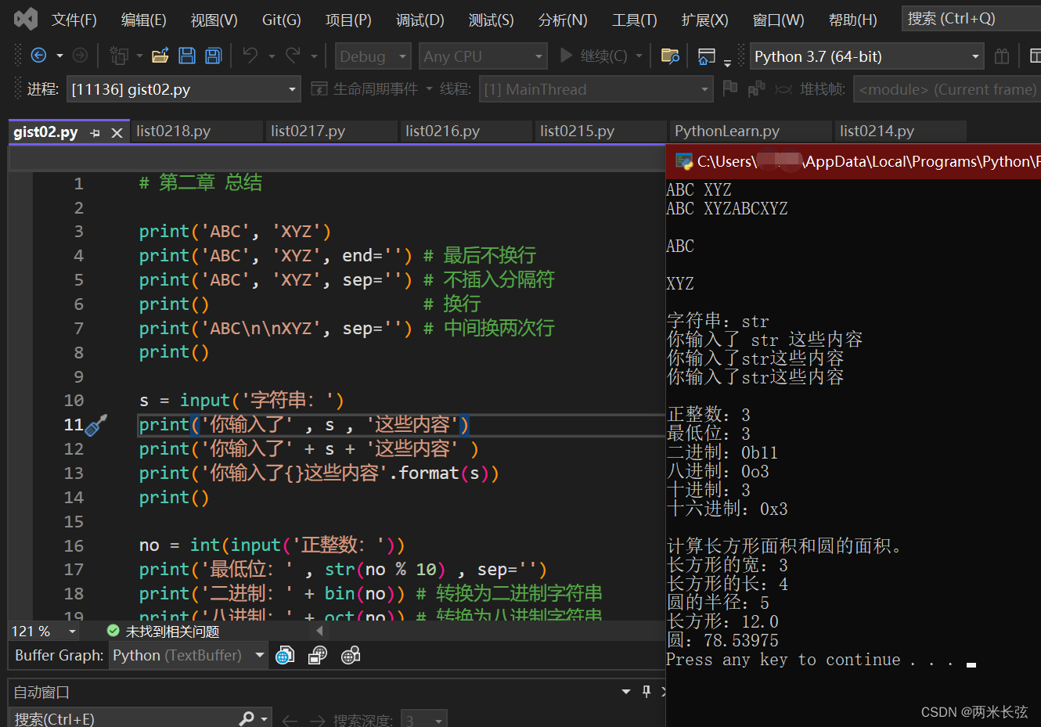Viewport: 1041px width, 727px height.
Task: Click the green no-issues check icon
Action: 113,631
